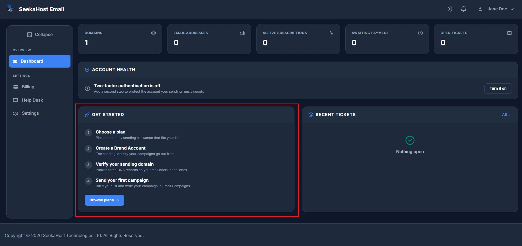Click the Browse plans button
Screen dimensions: 522x246
pos(104,200)
